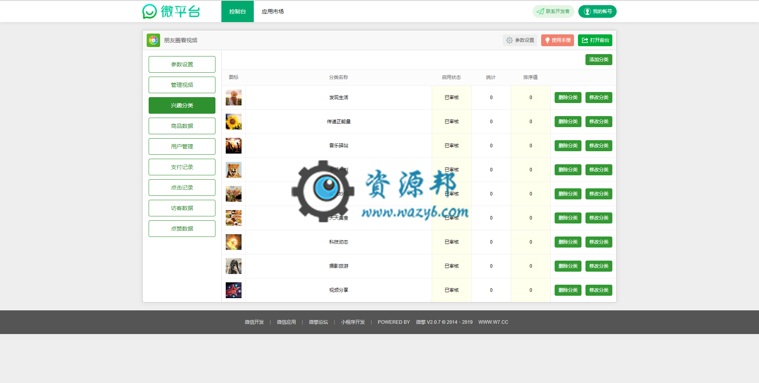Screen dimensions: 759x383
Task: Edit the 科技动态 category
Action: (x=599, y=242)
